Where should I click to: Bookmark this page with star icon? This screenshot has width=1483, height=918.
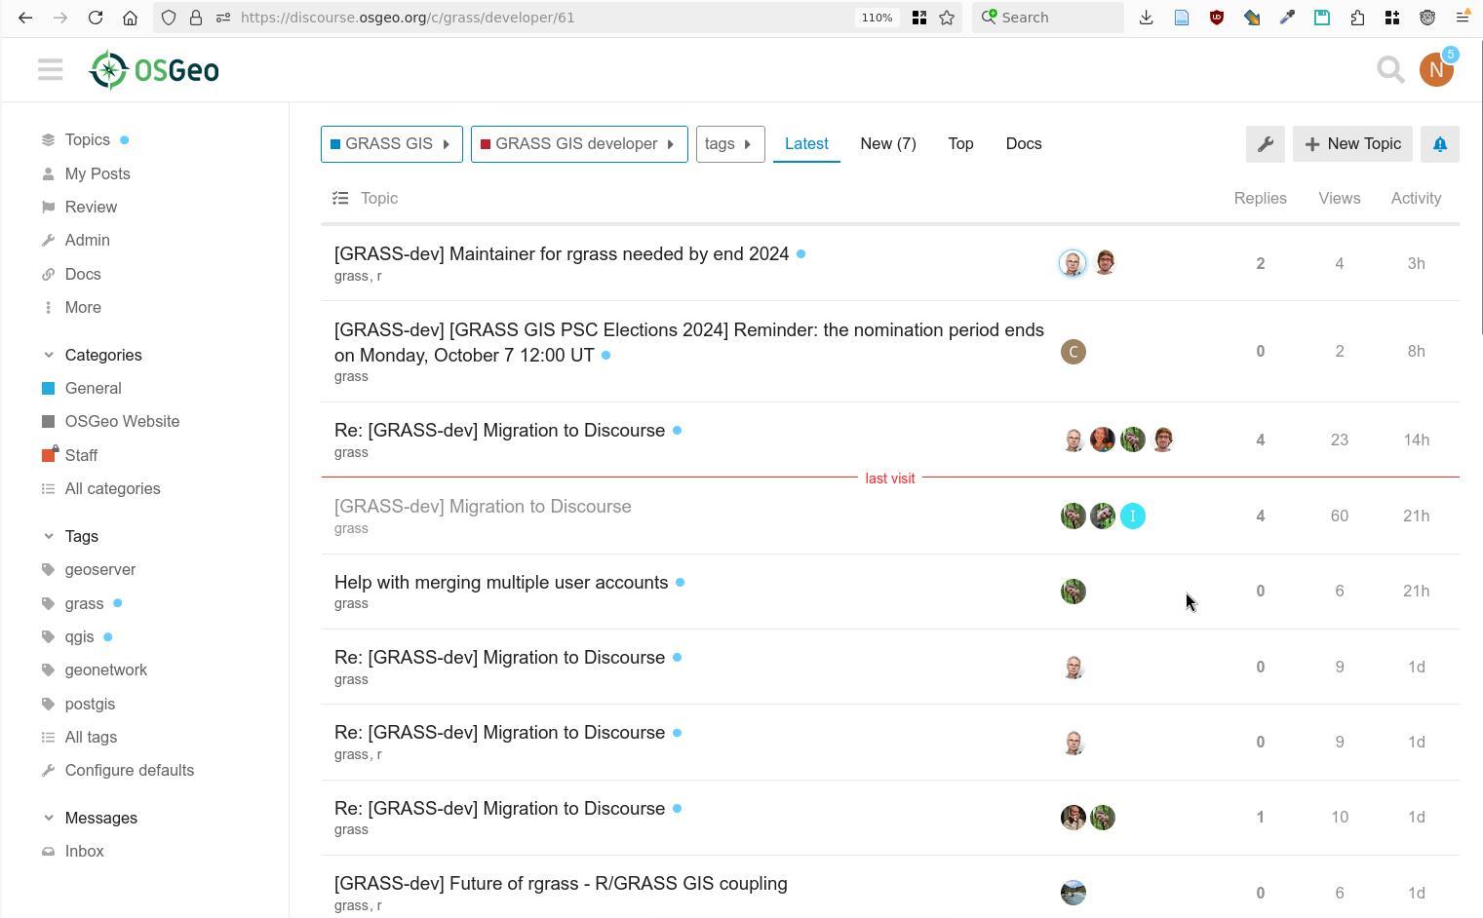(x=946, y=18)
